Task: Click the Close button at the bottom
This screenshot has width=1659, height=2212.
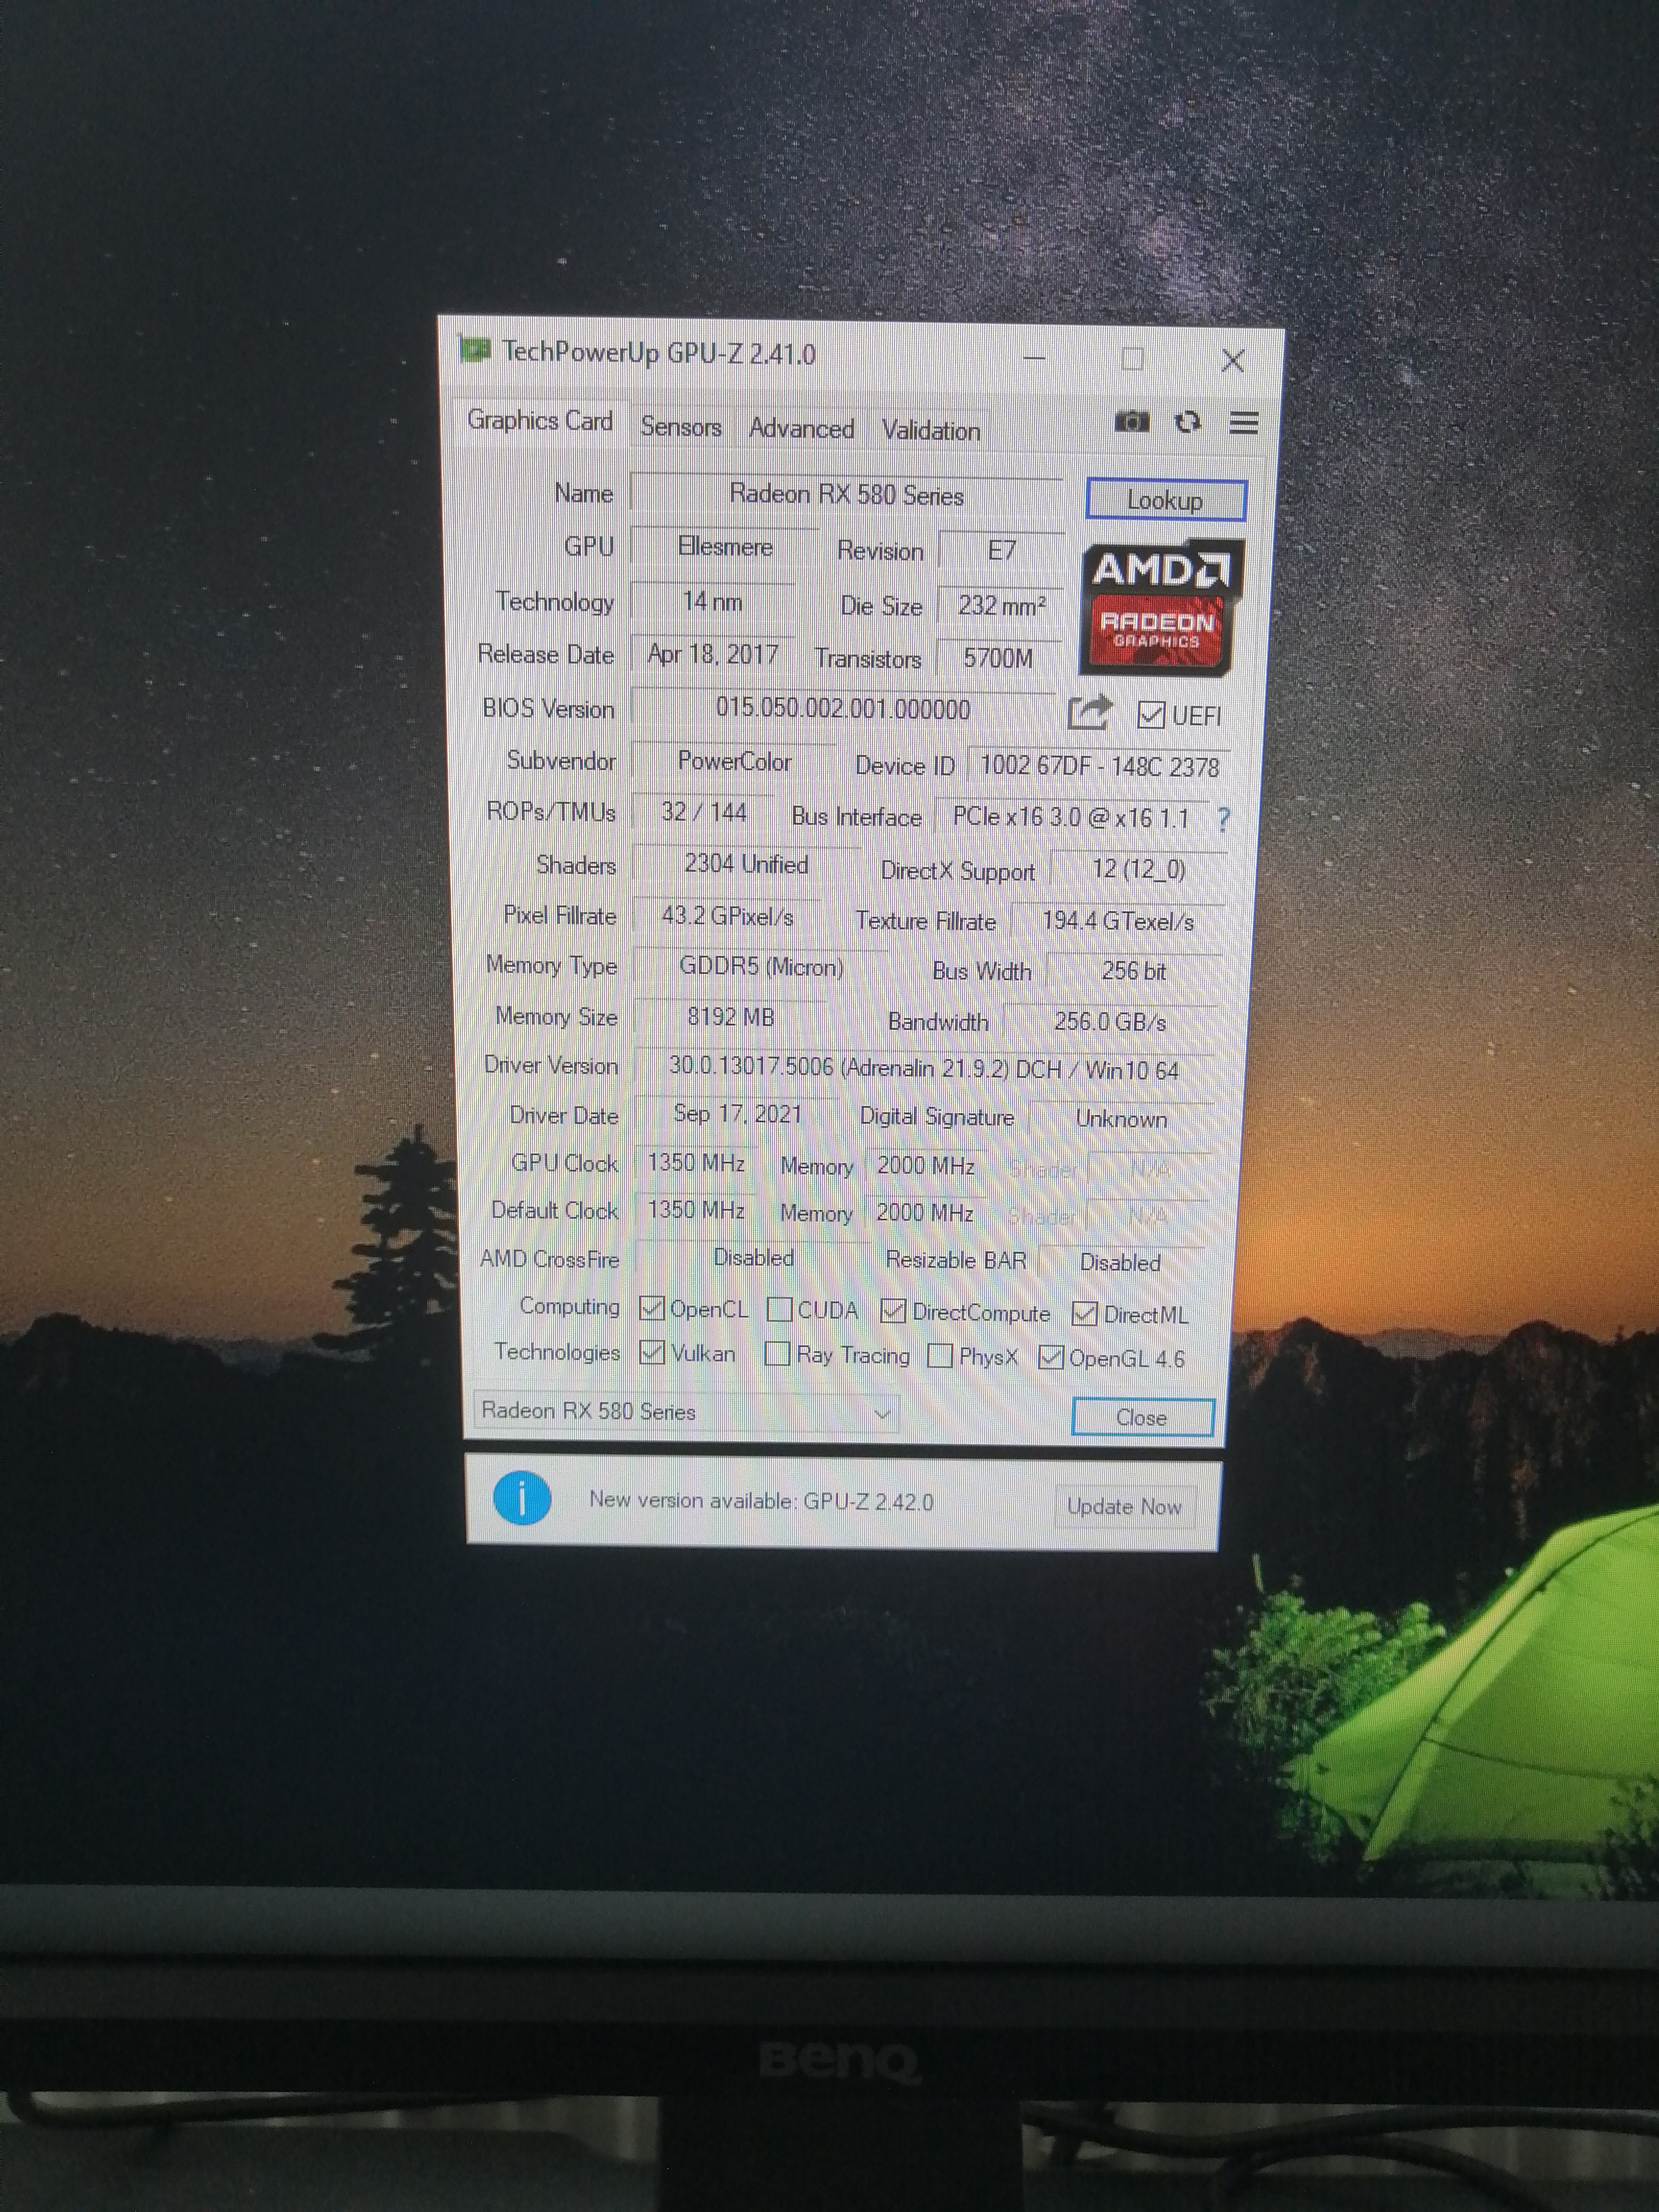Action: 1141,1417
